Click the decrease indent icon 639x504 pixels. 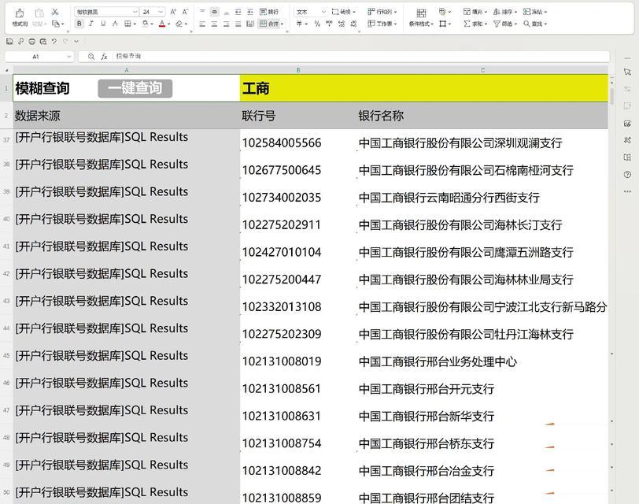click(x=238, y=12)
